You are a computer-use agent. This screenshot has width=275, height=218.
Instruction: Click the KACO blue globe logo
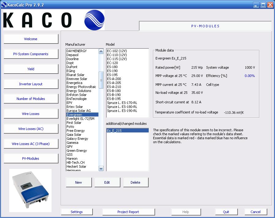coord(94,20)
